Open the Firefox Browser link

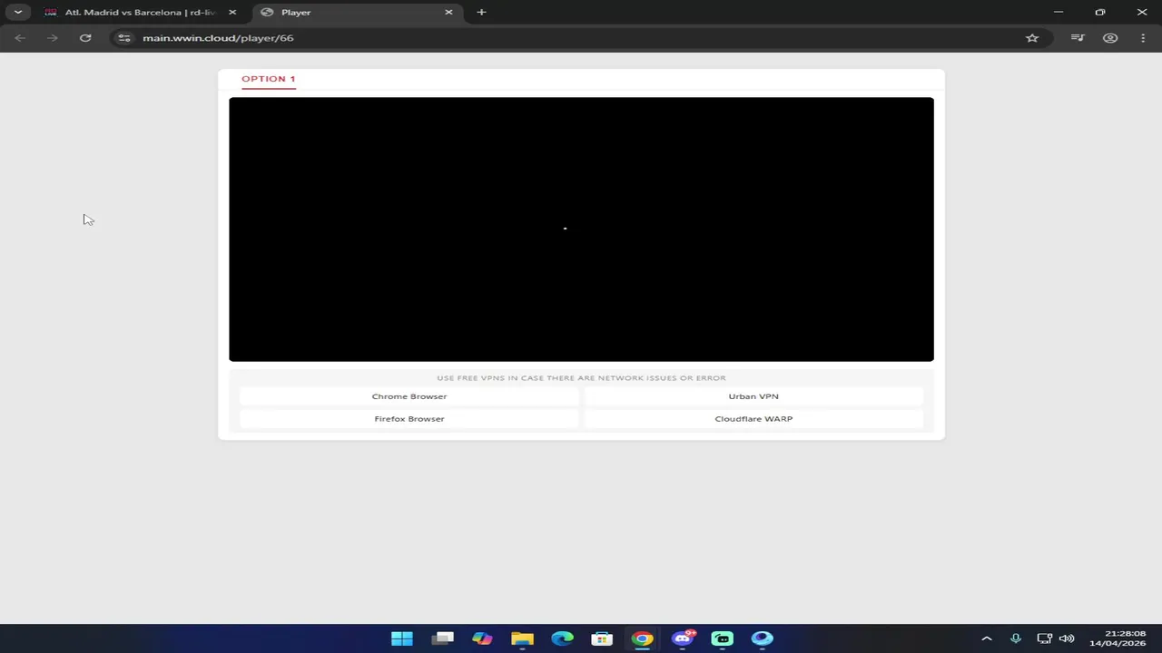(x=409, y=419)
